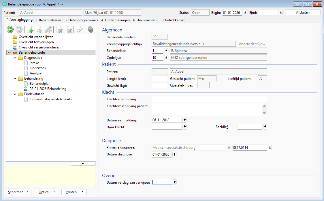Image resolution: width=324 pixels, height=201 pixels.
Task: Click the Datum verslag aan verwijzer field
Action: point(162,182)
